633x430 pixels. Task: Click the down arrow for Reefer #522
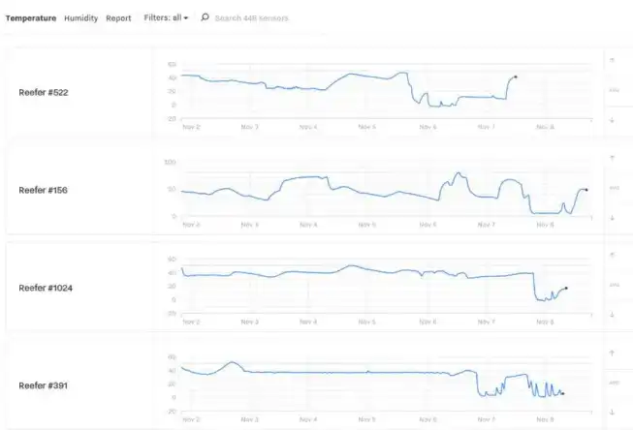[x=612, y=120]
